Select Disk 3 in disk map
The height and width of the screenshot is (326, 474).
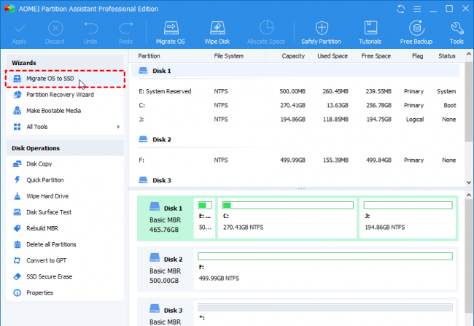[x=166, y=314]
